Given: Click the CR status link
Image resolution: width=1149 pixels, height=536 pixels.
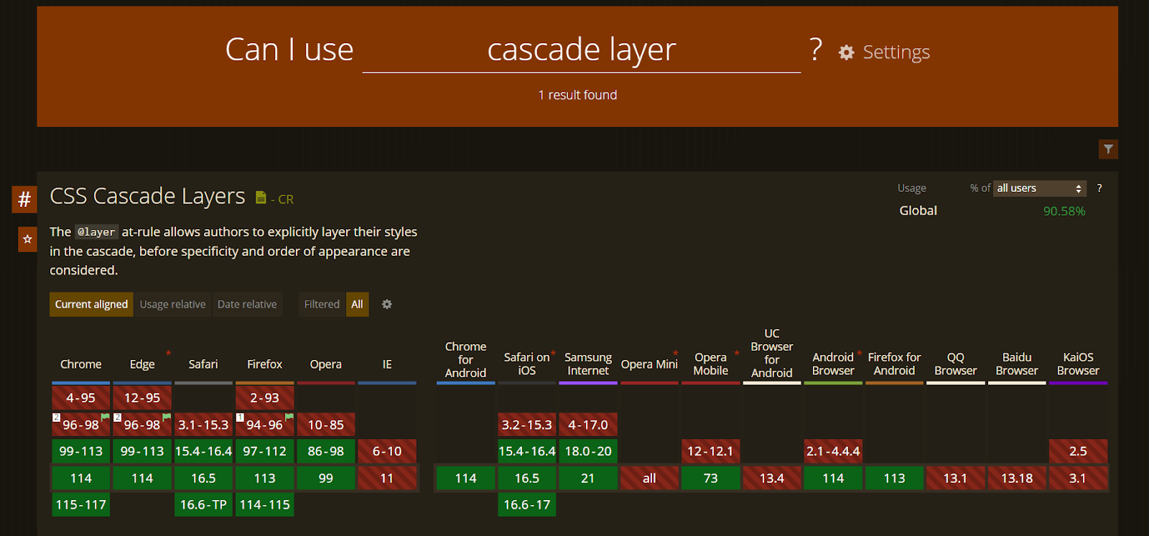Looking at the screenshot, I should tap(286, 199).
